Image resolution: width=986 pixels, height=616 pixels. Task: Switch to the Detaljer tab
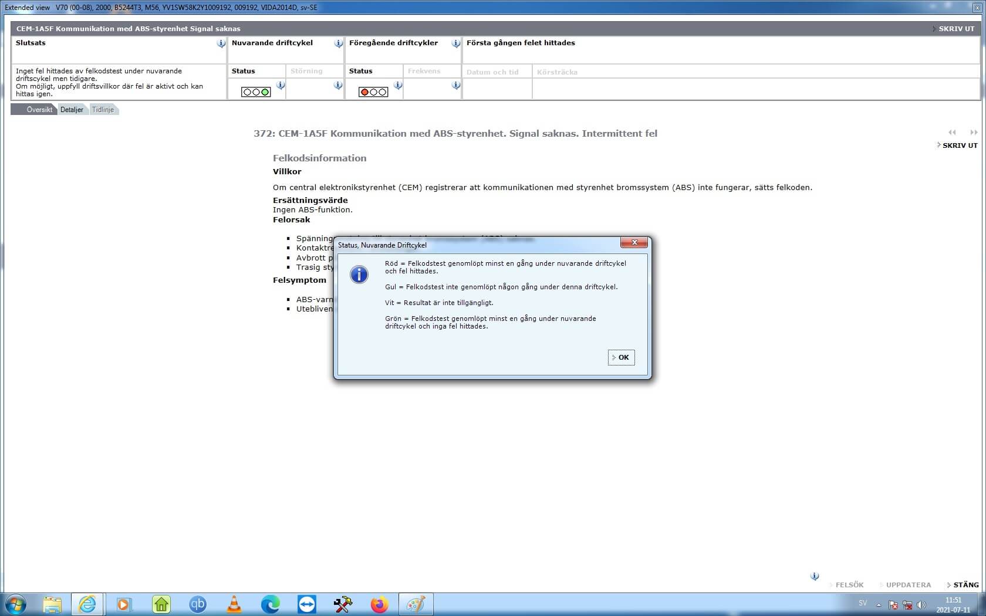(x=72, y=110)
